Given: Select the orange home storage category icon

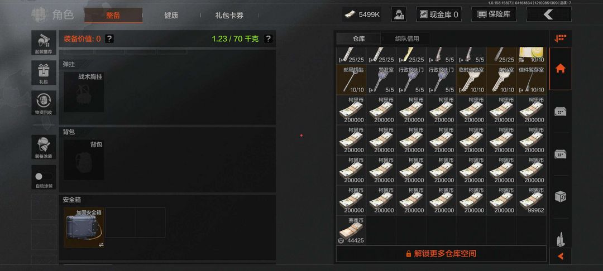Looking at the screenshot, I should tap(561, 69).
